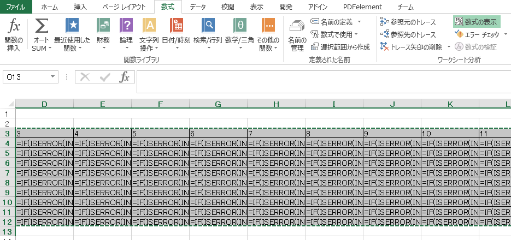Viewport: 511px width, 240px height.
Task: Click the formula cell in column J row 12
Action: [x=392, y=222]
